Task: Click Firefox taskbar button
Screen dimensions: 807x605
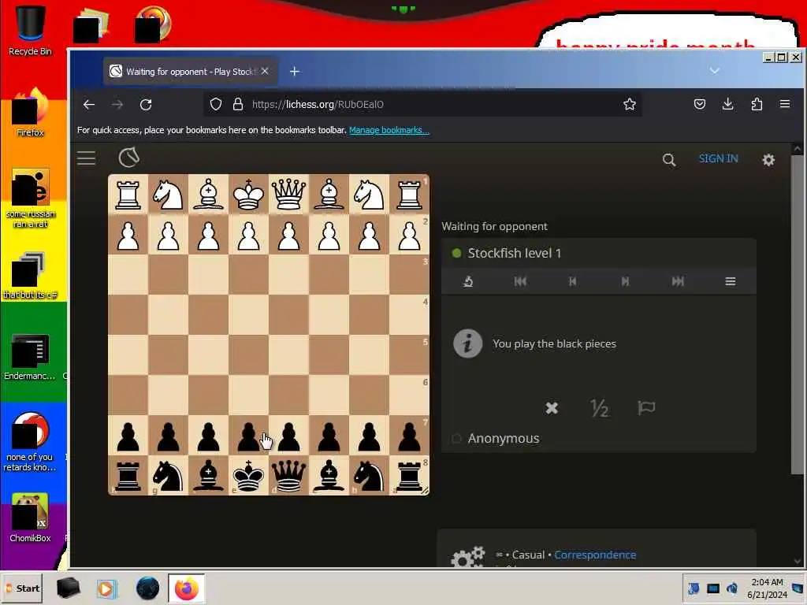Action: (186, 588)
